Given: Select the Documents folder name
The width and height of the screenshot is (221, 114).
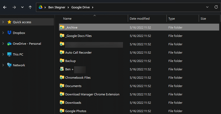Looking at the screenshot, I should point(73,86).
